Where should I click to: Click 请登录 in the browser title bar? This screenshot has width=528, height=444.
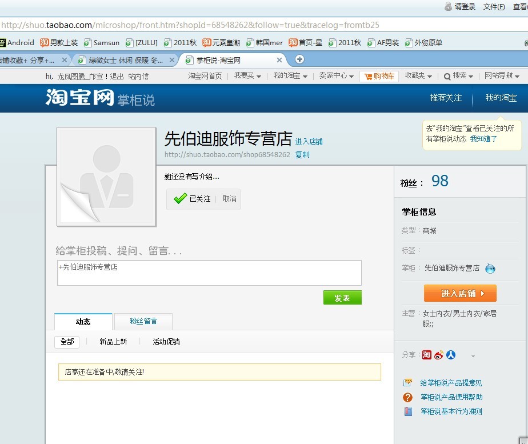click(465, 7)
